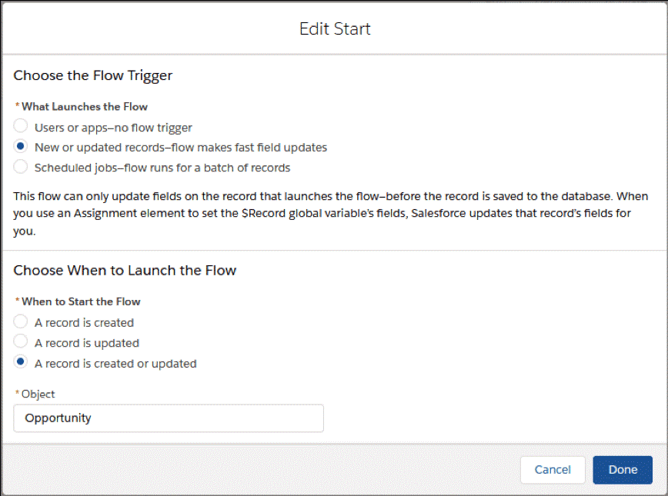Click the Object input field containing Opportunity

point(169,418)
